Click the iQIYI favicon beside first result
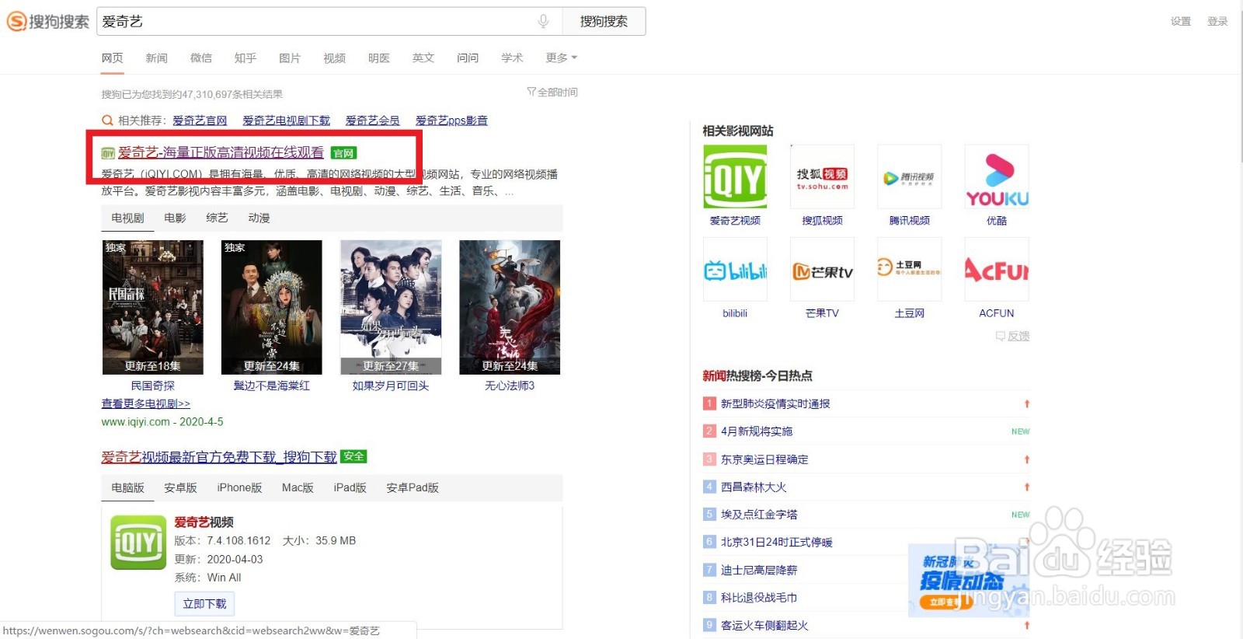Screen dimensions: 1243x639 pyautogui.click(x=108, y=153)
